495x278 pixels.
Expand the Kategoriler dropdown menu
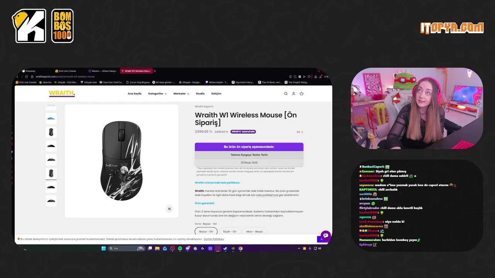pyautogui.click(x=157, y=93)
